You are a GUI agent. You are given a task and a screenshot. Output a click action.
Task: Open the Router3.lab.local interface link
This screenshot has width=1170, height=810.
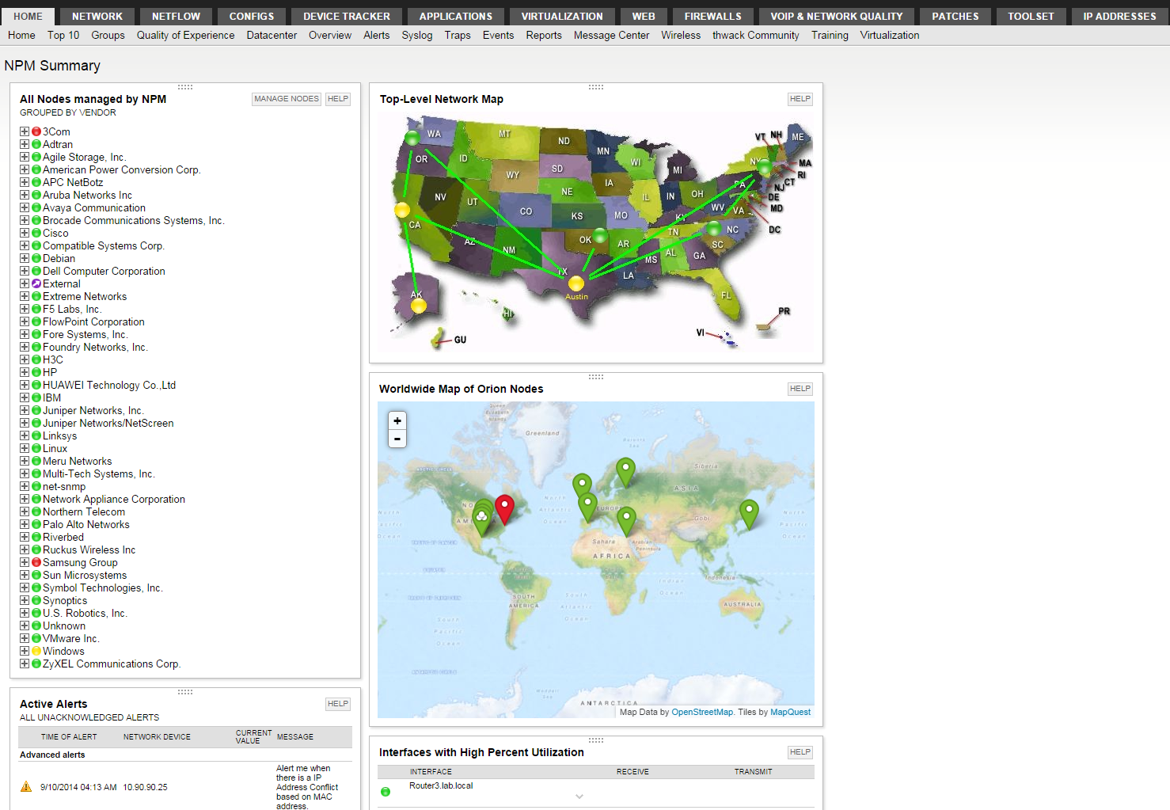coord(441,786)
